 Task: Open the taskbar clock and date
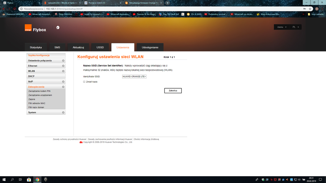[x=311, y=180]
